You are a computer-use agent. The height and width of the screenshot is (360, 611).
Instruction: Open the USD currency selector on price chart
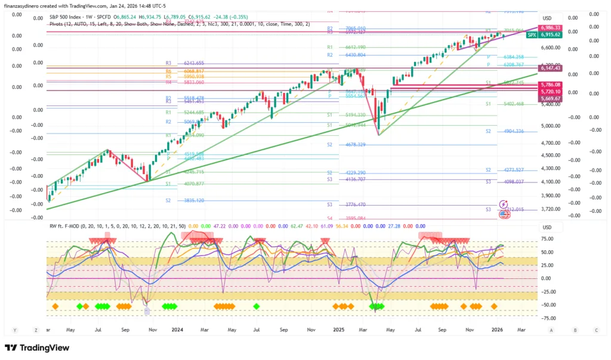[547, 18]
